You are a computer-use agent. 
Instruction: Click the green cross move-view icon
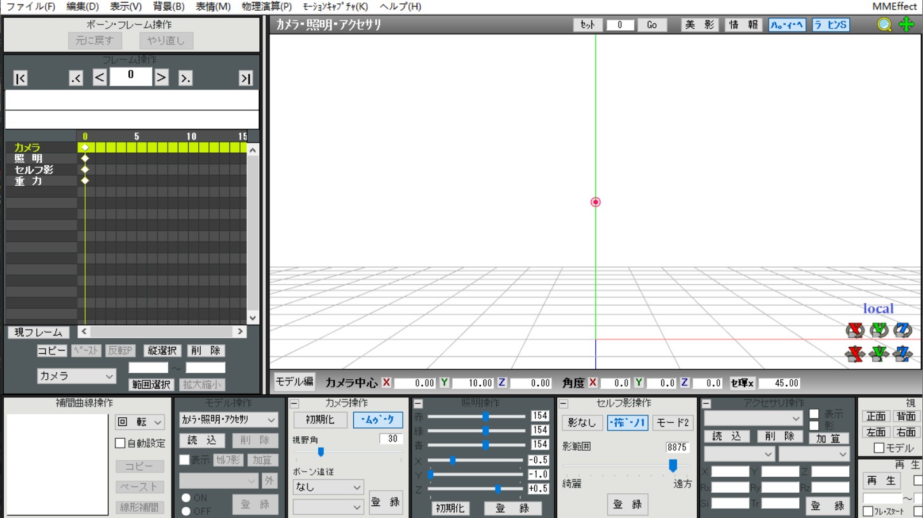click(x=906, y=25)
